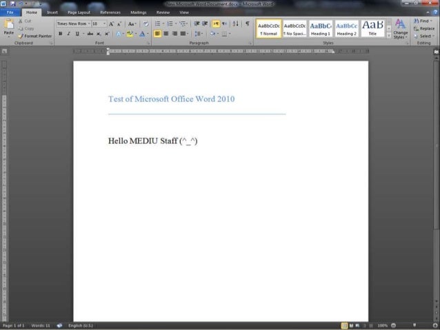The image size is (440, 330).
Task: Apply the Normal style
Action: (x=268, y=29)
